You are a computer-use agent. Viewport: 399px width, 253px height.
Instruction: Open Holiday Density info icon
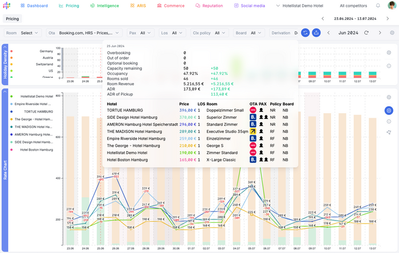click(389, 66)
